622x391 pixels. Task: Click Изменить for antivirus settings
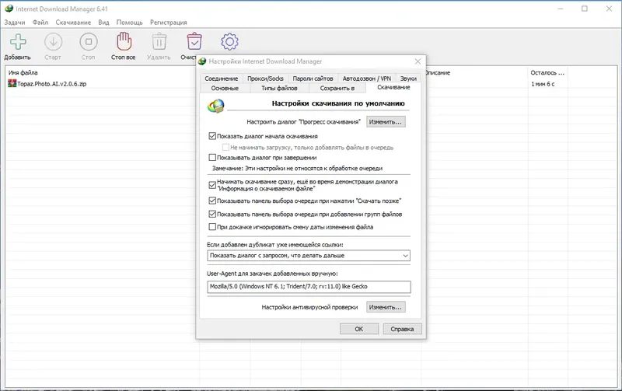coord(386,307)
